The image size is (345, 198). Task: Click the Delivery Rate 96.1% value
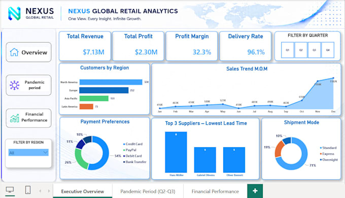tap(256, 52)
